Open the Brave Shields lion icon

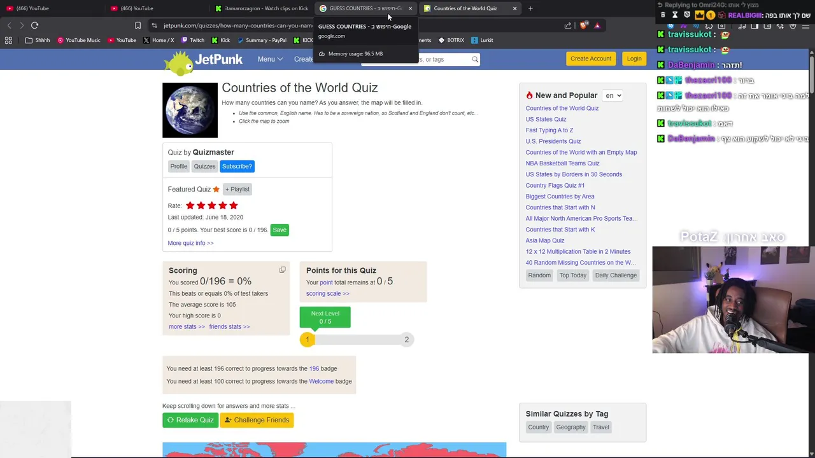pyautogui.click(x=584, y=25)
